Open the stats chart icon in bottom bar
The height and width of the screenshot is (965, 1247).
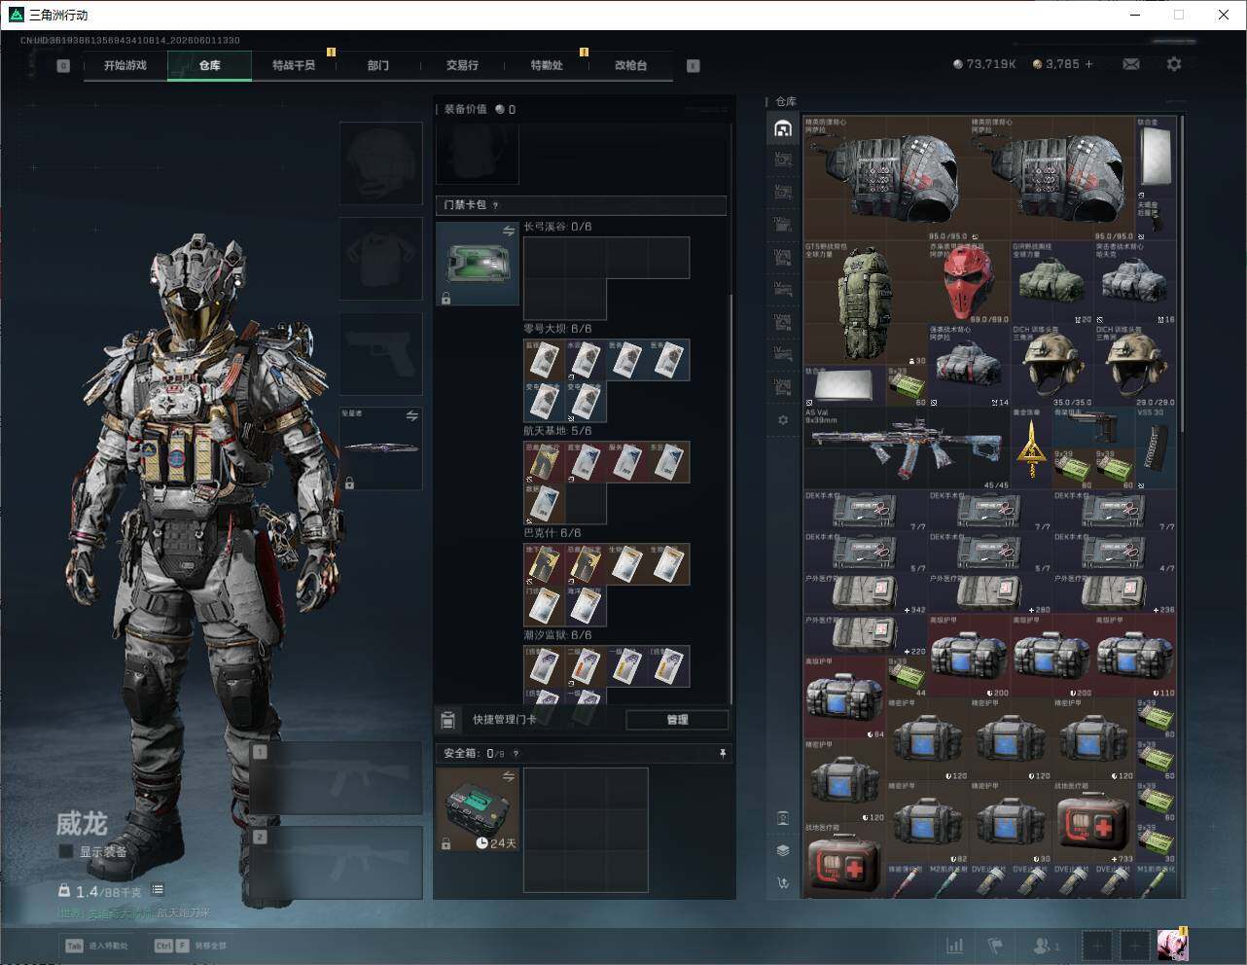(956, 946)
